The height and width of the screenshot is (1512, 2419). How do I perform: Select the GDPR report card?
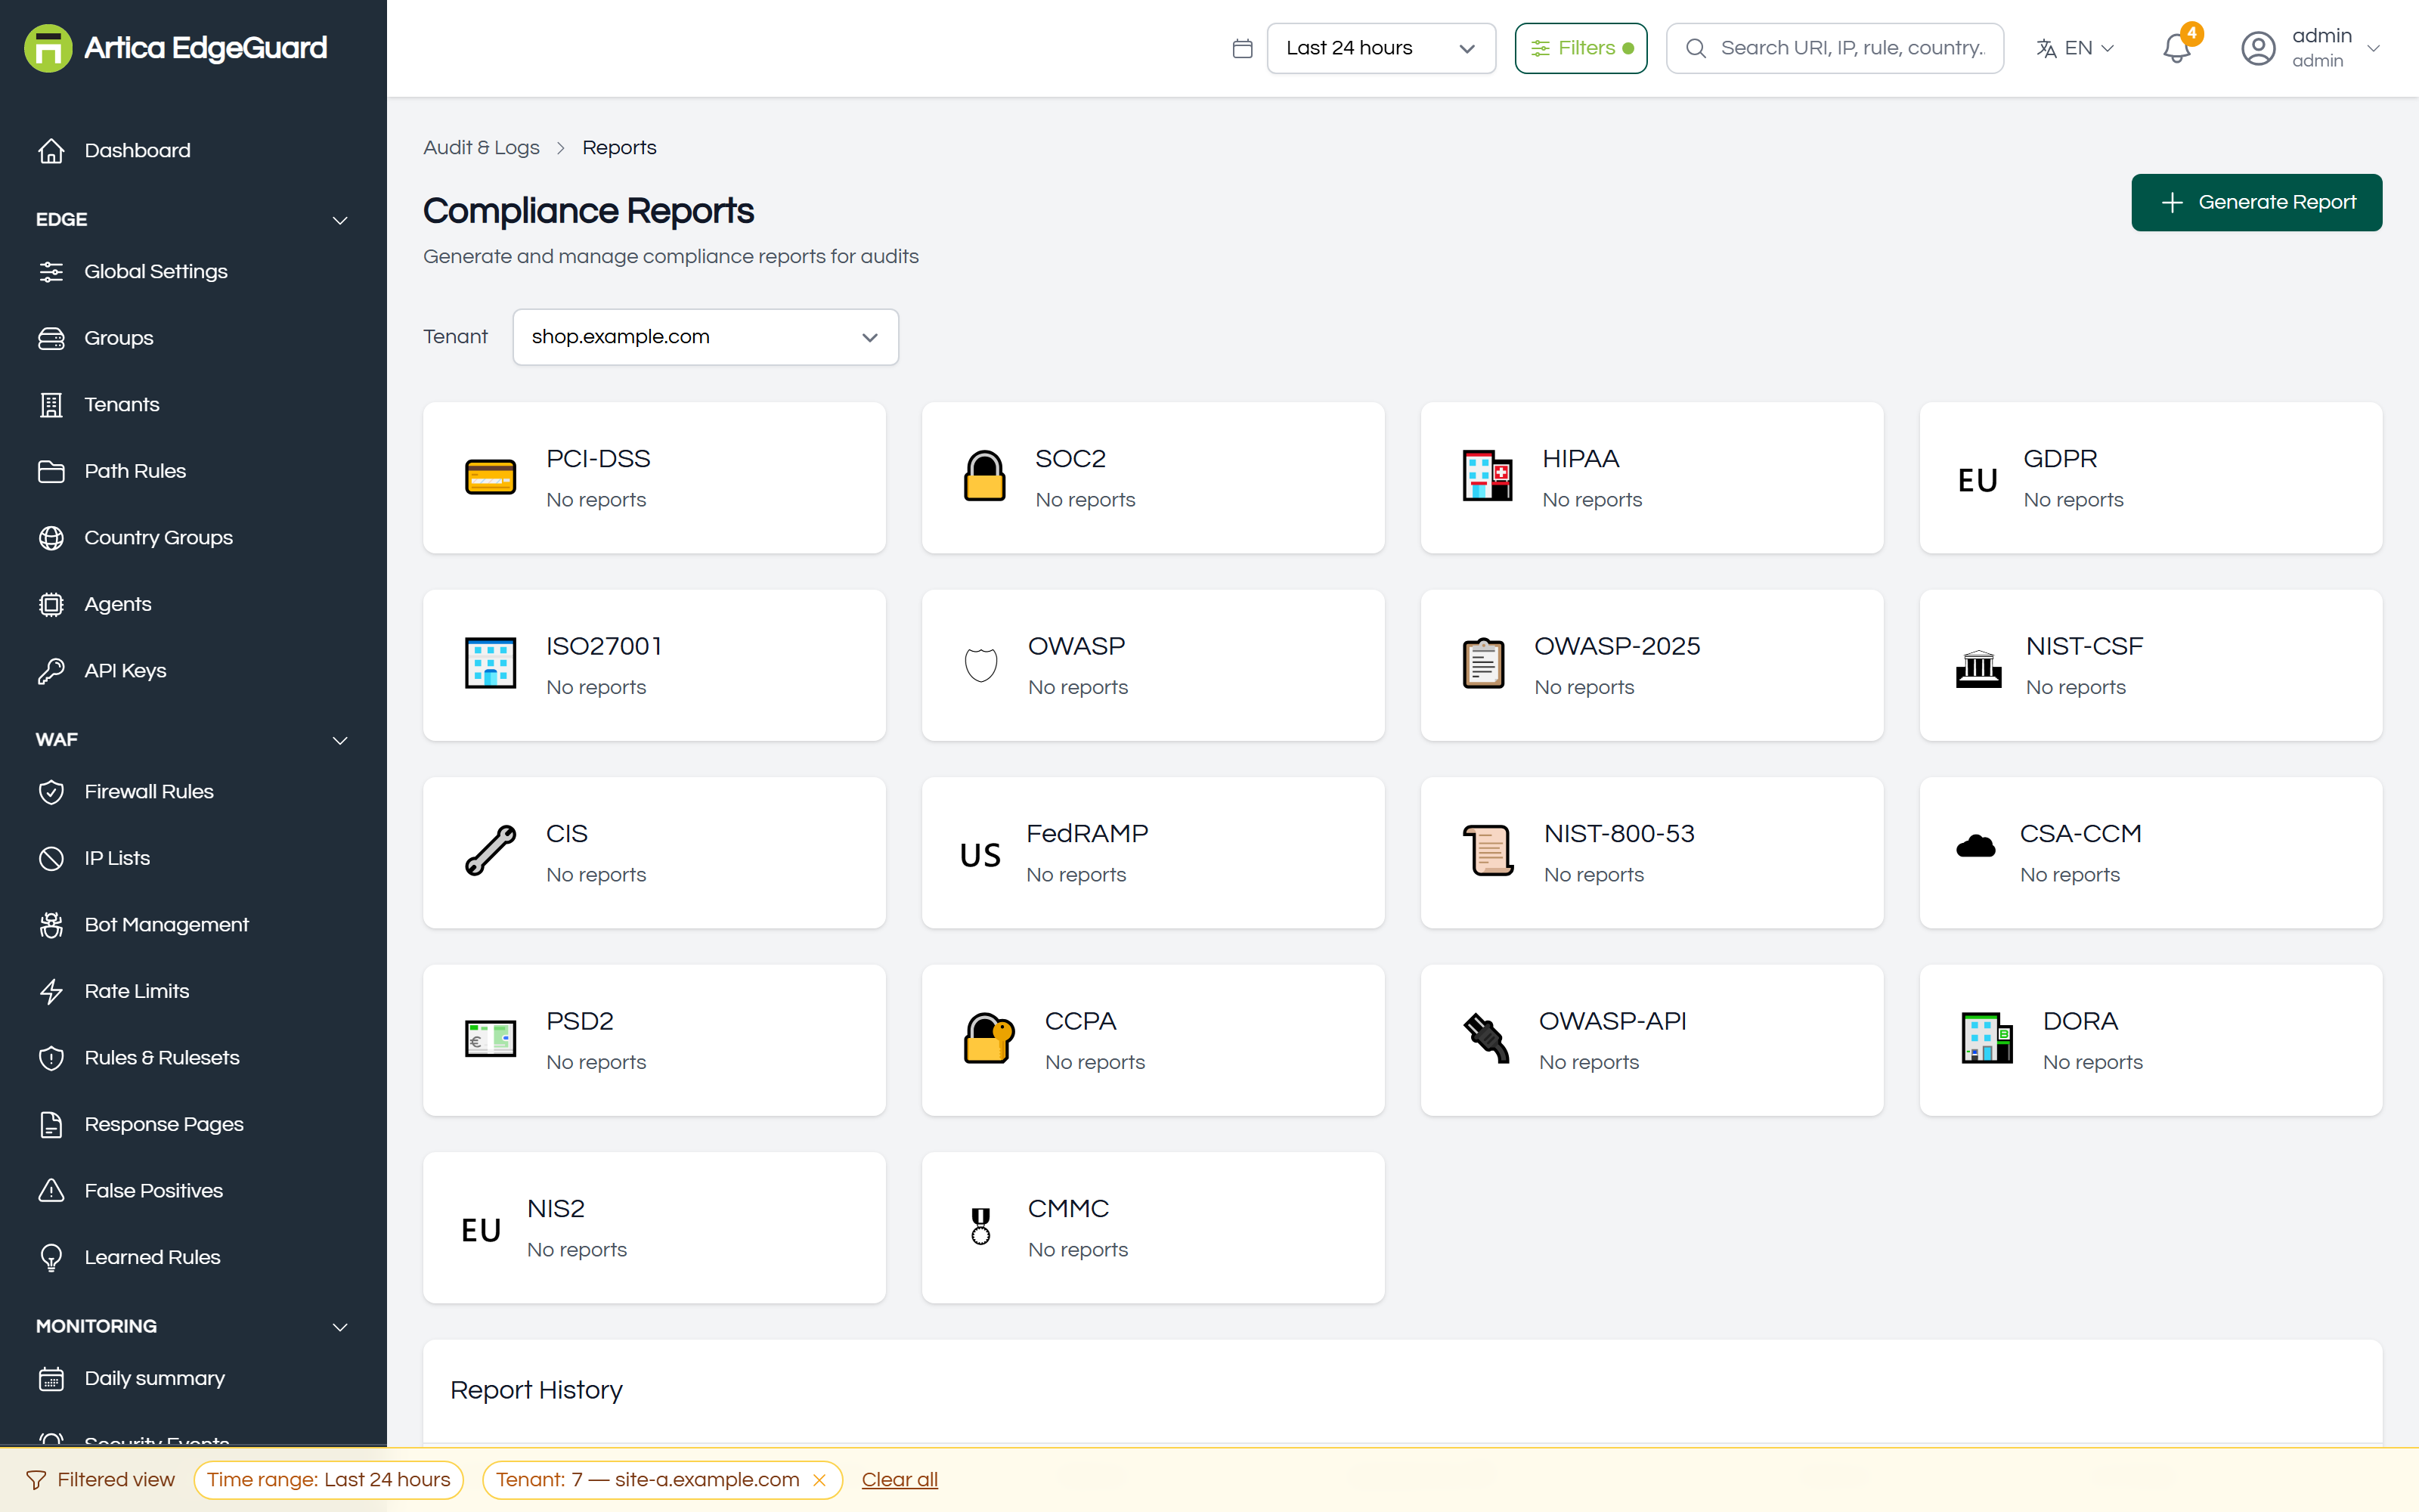click(2150, 478)
